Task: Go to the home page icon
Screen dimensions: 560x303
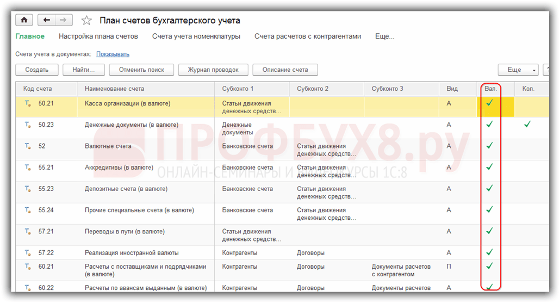Action: coord(24,20)
